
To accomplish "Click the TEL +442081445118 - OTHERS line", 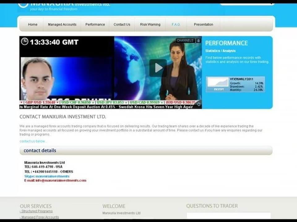I will [x=49, y=172].
